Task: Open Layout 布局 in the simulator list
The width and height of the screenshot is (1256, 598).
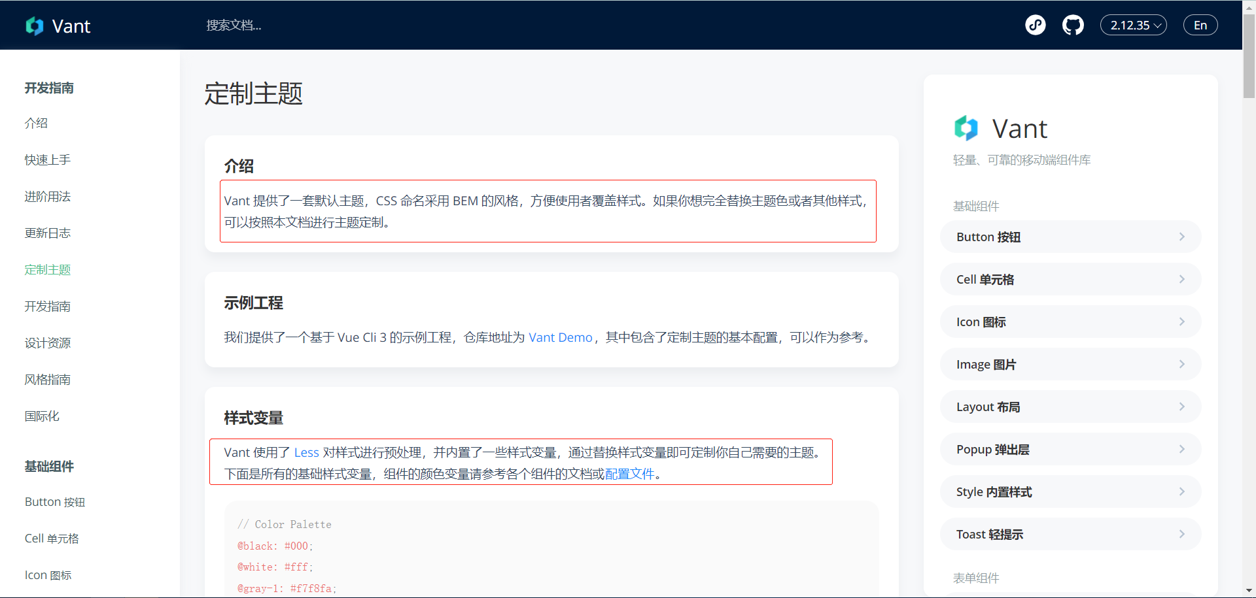Action: pos(1070,407)
